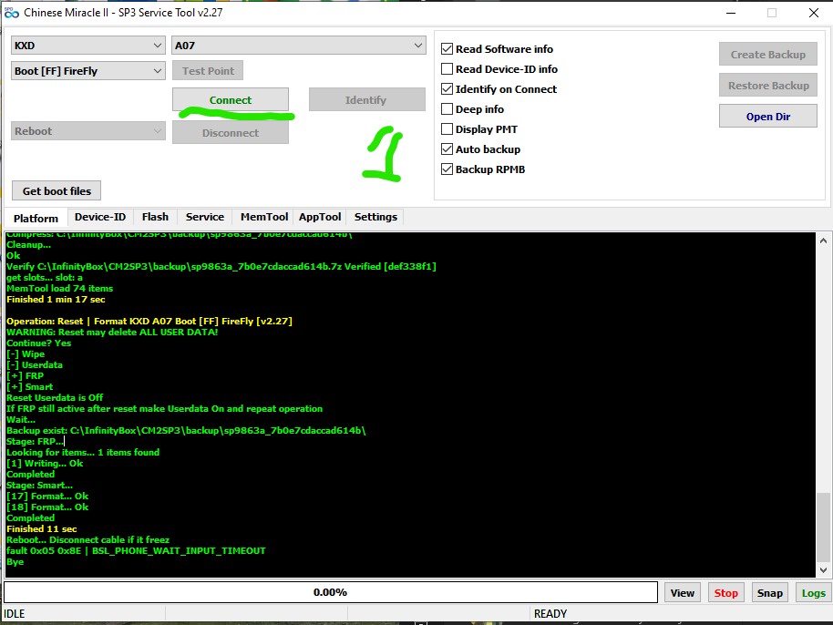Click the READY status bar text

coord(550,614)
